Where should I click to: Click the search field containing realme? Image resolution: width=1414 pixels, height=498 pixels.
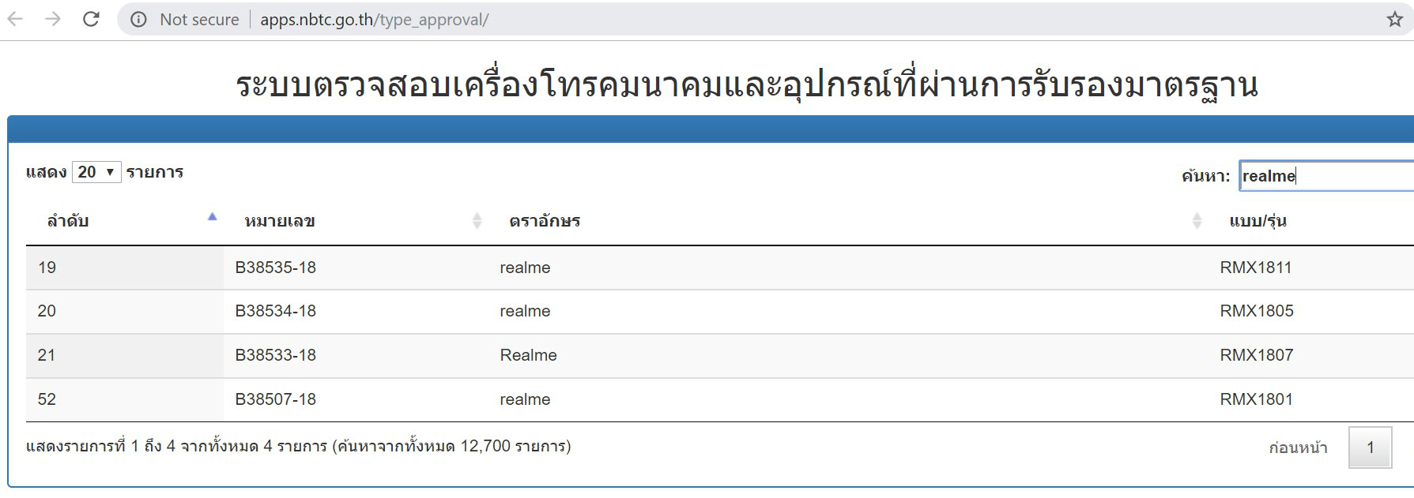point(1325,176)
